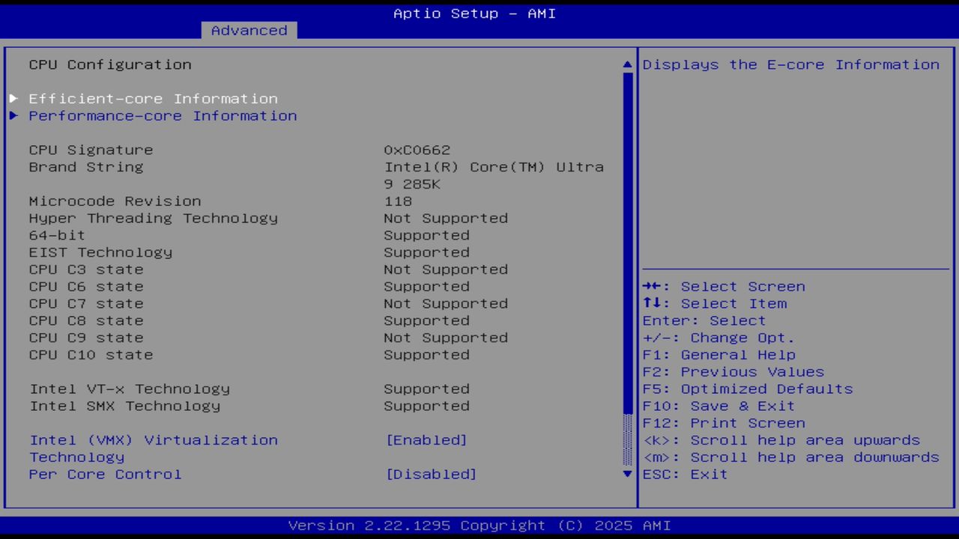The image size is (959, 539).
Task: Open the Efficient-core Information submenu
Action: pyautogui.click(x=153, y=98)
